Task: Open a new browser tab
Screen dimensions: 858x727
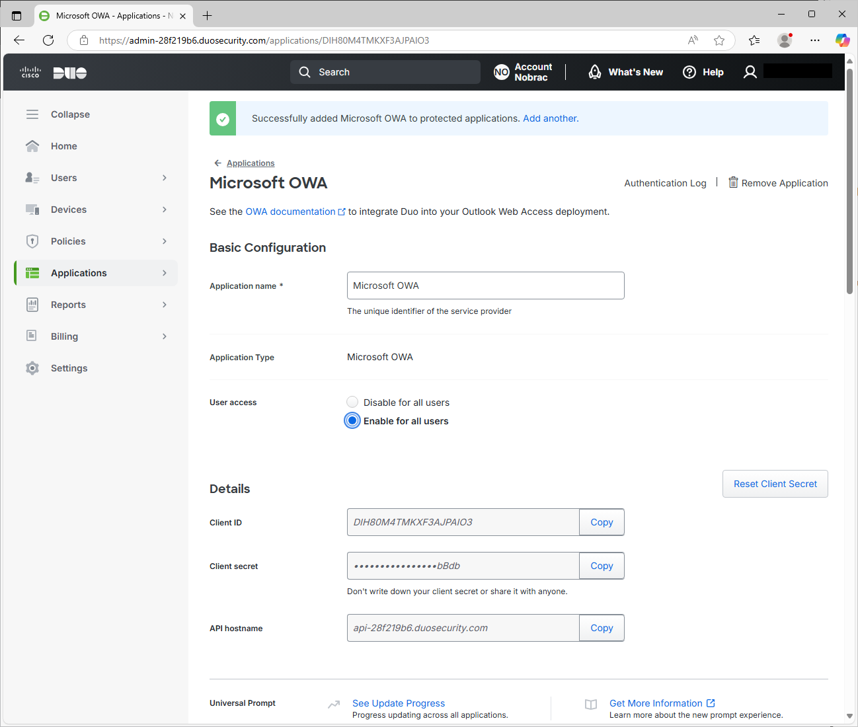Action: 207,15
